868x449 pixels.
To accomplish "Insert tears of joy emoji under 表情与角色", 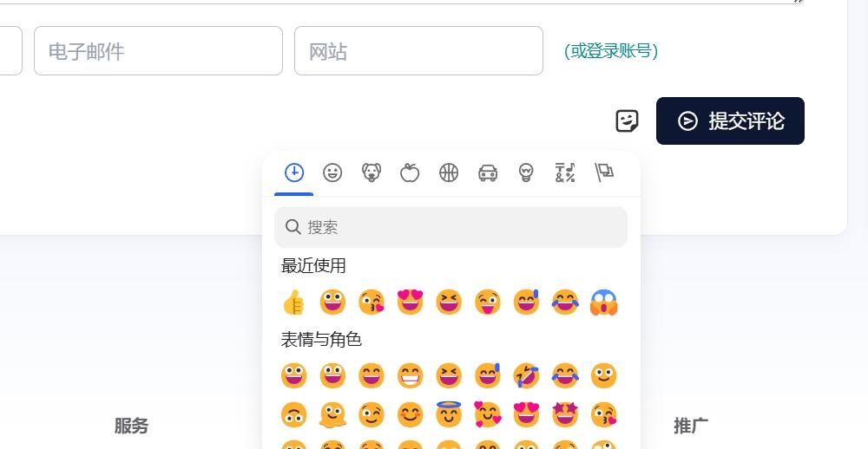I will click(565, 376).
